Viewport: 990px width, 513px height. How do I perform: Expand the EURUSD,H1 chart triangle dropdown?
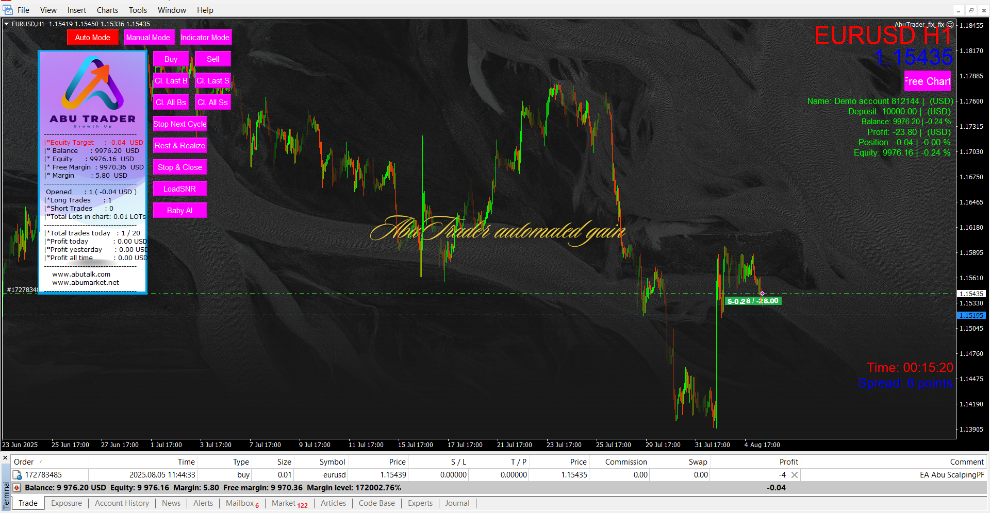pyautogui.click(x=6, y=24)
